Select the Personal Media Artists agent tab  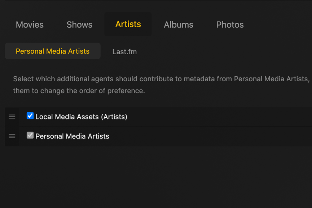tap(53, 51)
